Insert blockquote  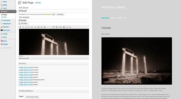tap(35, 27)
